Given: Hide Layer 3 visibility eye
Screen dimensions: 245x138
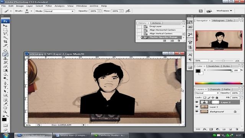Looking at the screenshot, I should (197, 107).
